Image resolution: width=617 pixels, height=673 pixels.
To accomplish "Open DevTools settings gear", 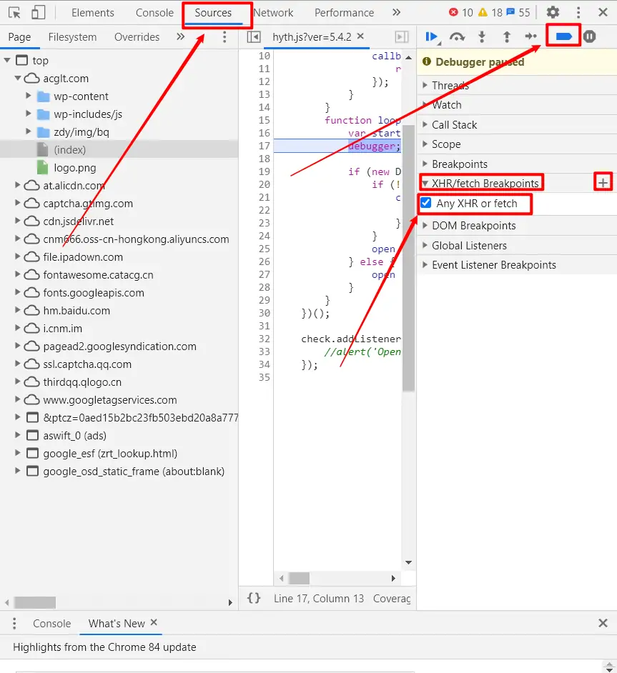I will pyautogui.click(x=553, y=12).
